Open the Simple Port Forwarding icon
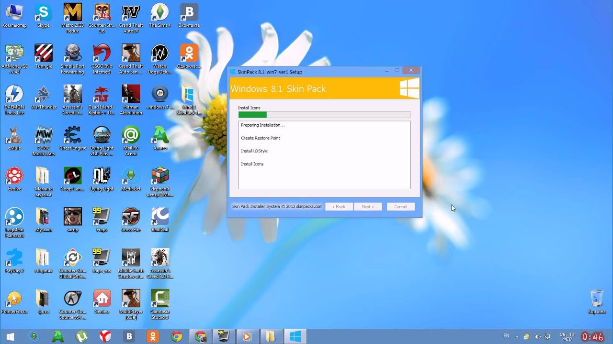Screen dimensions: 613x344 pos(73,59)
